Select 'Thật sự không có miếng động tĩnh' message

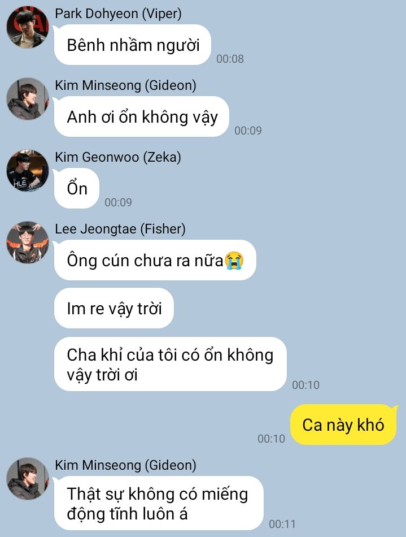point(159,504)
